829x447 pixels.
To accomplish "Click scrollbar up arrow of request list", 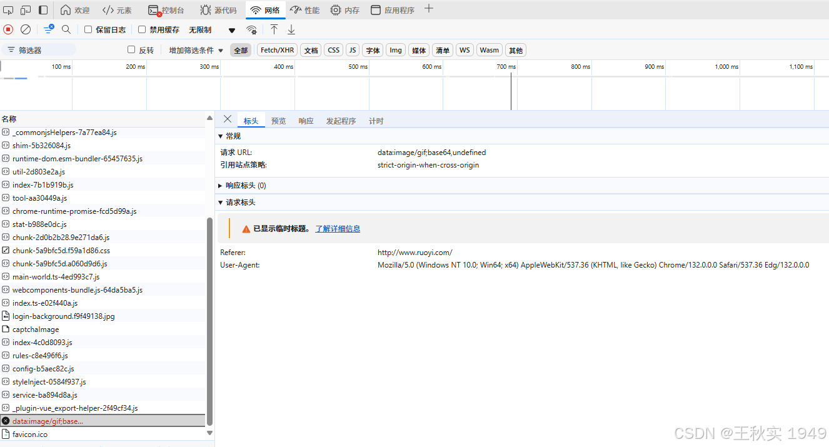I will (209, 117).
